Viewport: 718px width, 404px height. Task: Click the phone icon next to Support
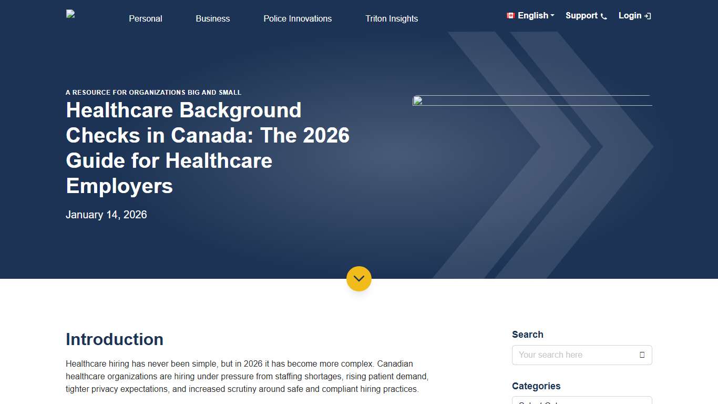click(604, 16)
